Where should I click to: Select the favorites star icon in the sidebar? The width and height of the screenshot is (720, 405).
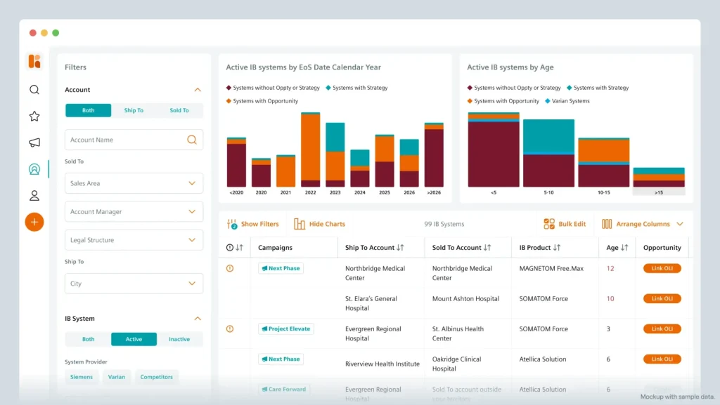pos(34,116)
